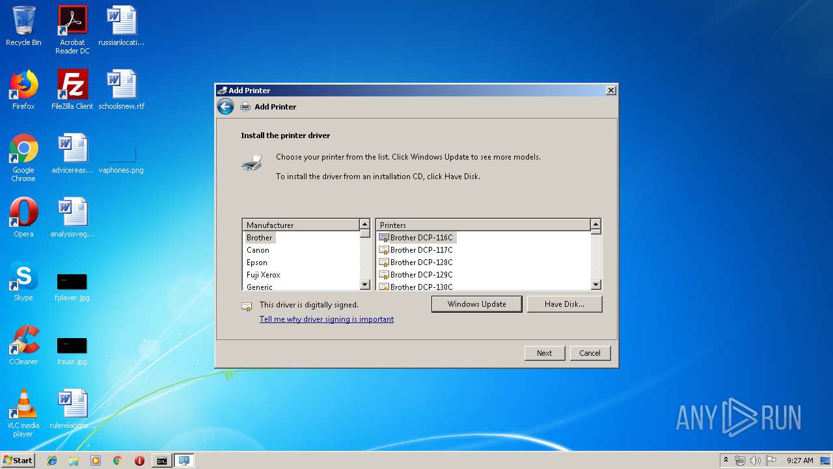
Task: Open Windows Media Player in taskbar
Action: coord(96,461)
